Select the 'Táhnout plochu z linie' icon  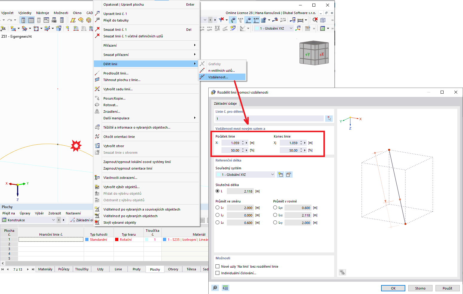click(x=97, y=80)
